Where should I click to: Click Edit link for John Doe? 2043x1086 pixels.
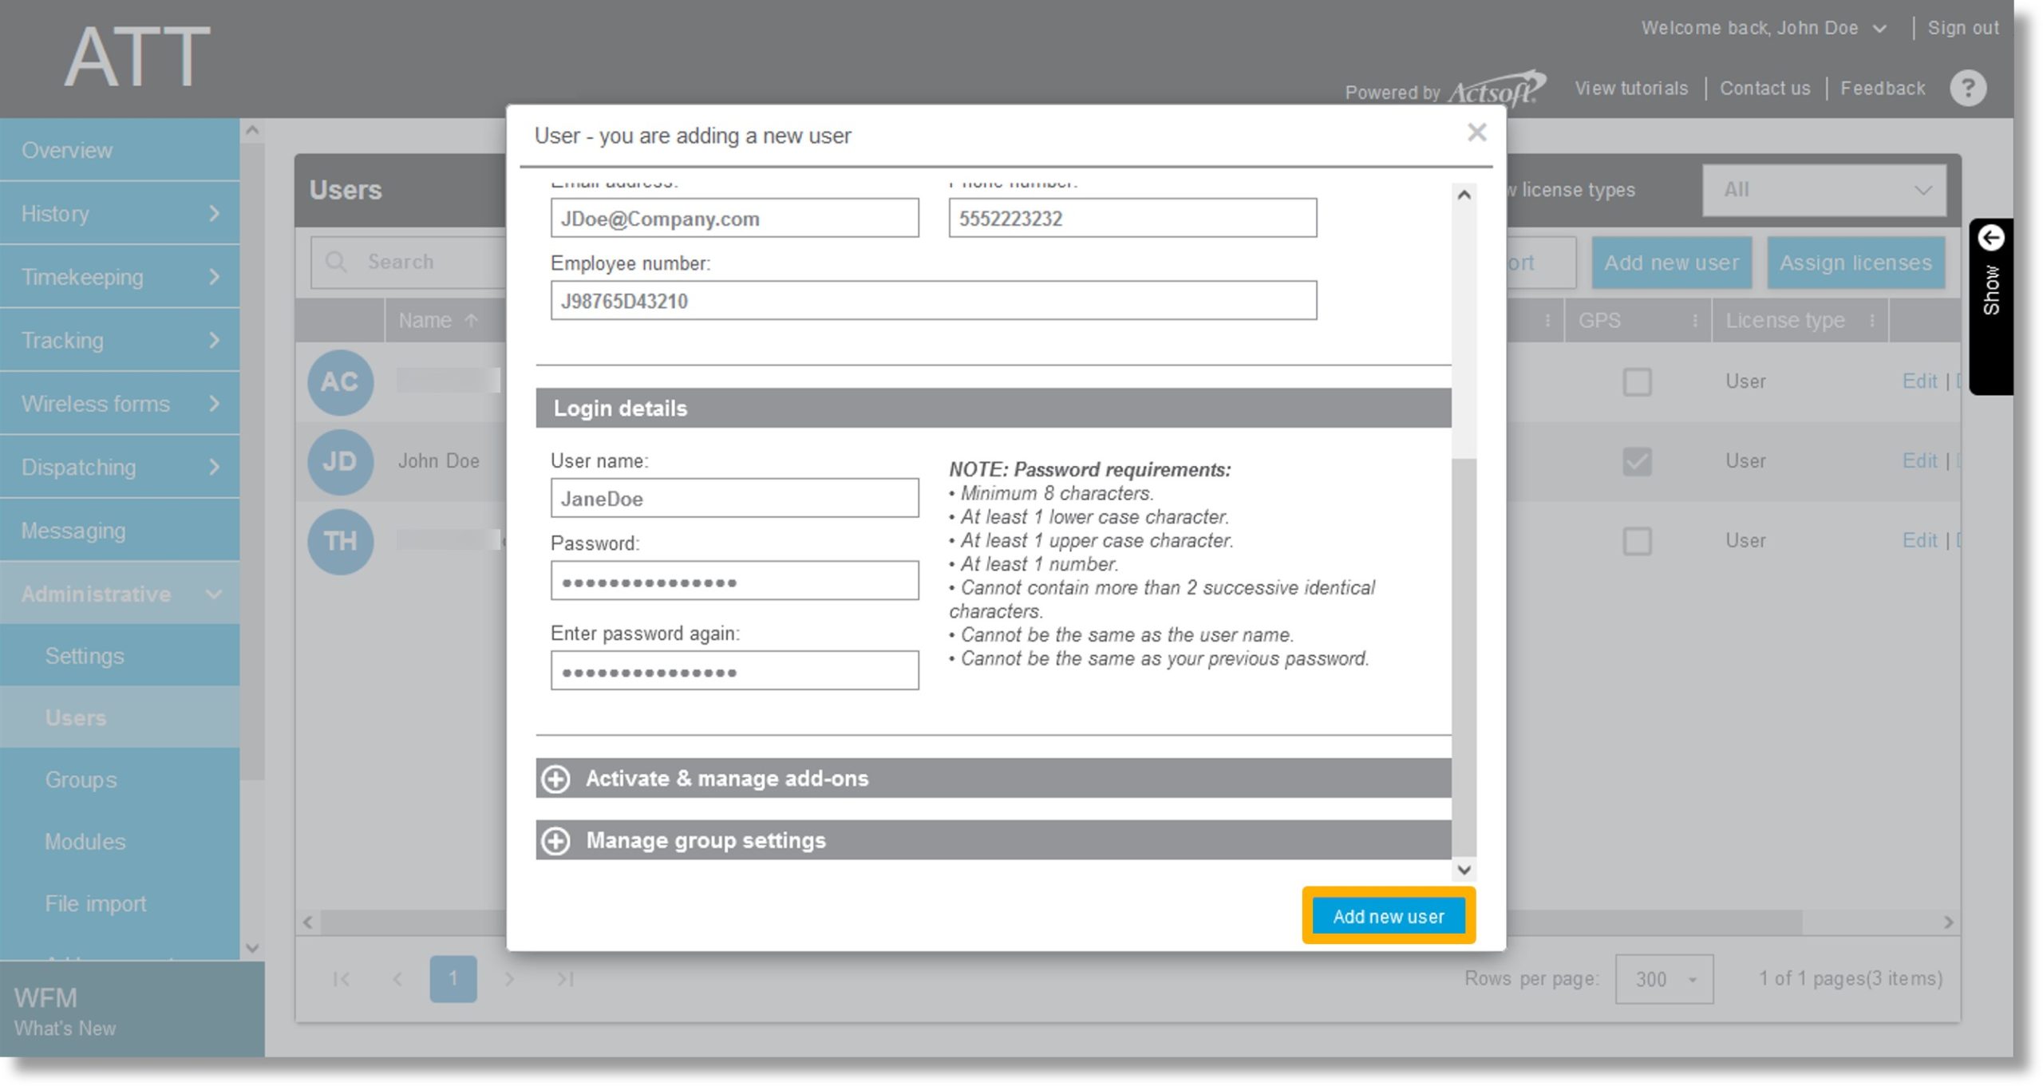[1919, 461]
